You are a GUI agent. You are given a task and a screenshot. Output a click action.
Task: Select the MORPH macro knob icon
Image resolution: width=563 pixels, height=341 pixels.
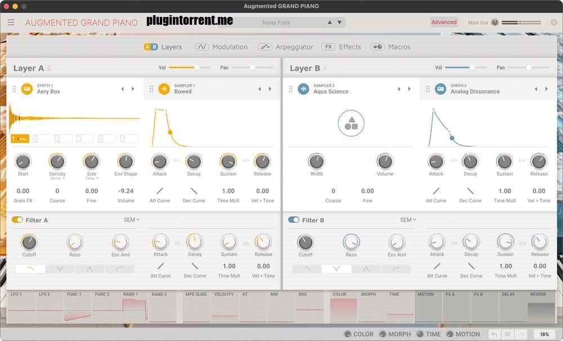[383, 334]
